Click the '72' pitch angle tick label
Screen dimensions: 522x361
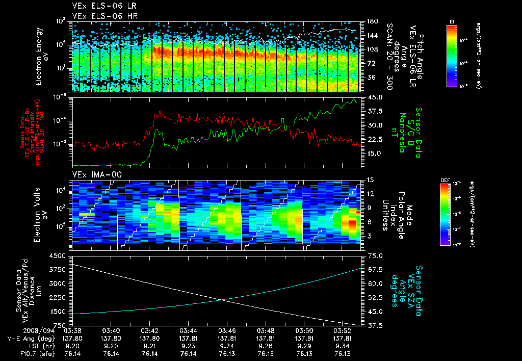click(370, 64)
